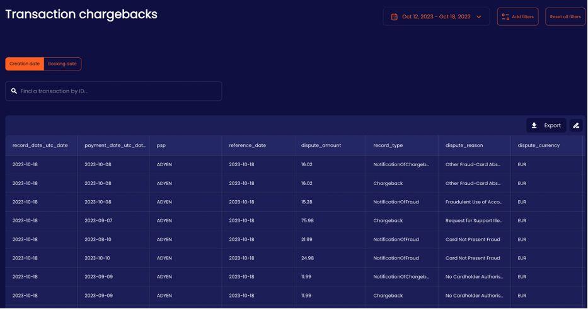The width and height of the screenshot is (588, 309).
Task: Click the calendar icon in date range picker
Action: [394, 17]
